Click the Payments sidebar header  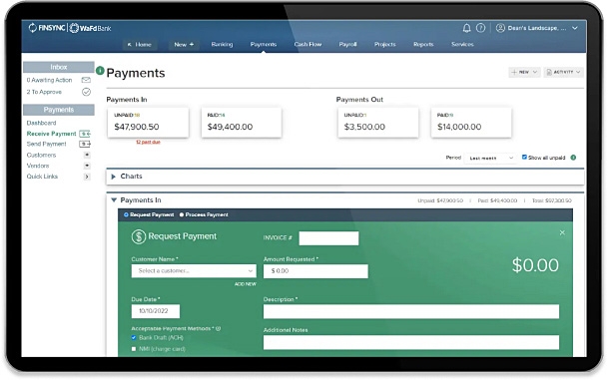point(59,110)
